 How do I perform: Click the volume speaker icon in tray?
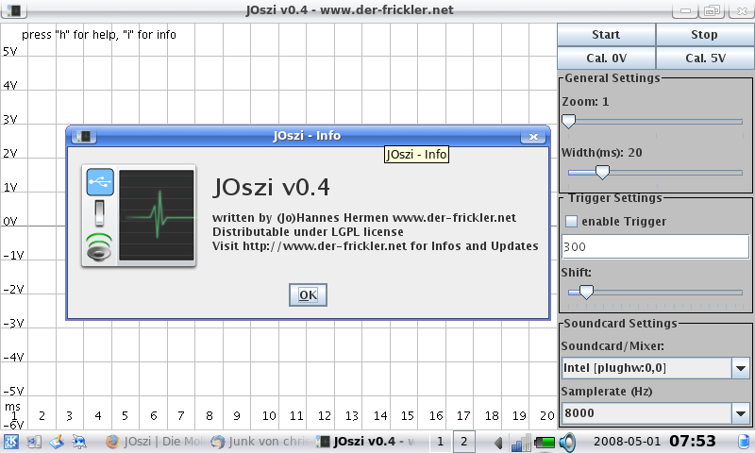(567, 442)
